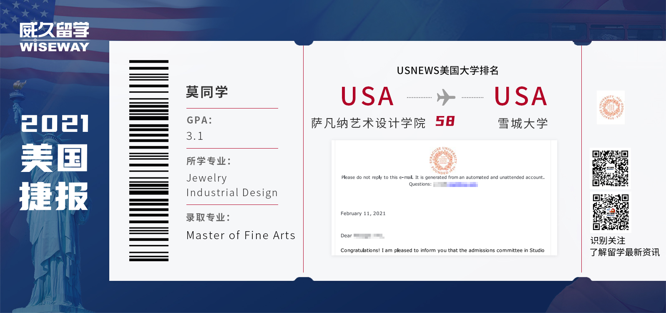Click the 'USNEWS美国大学排名' heading
The image size is (666, 313).
tap(447, 71)
